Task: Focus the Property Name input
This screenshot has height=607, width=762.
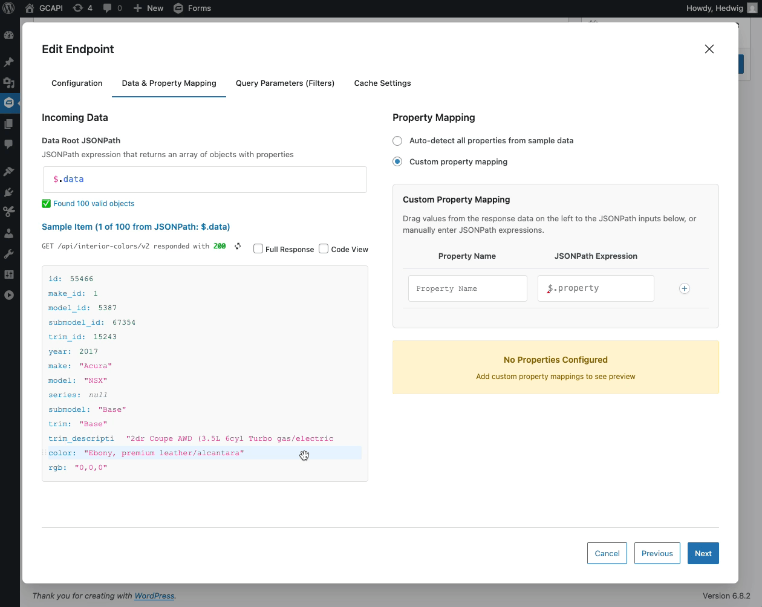Action: tap(467, 288)
